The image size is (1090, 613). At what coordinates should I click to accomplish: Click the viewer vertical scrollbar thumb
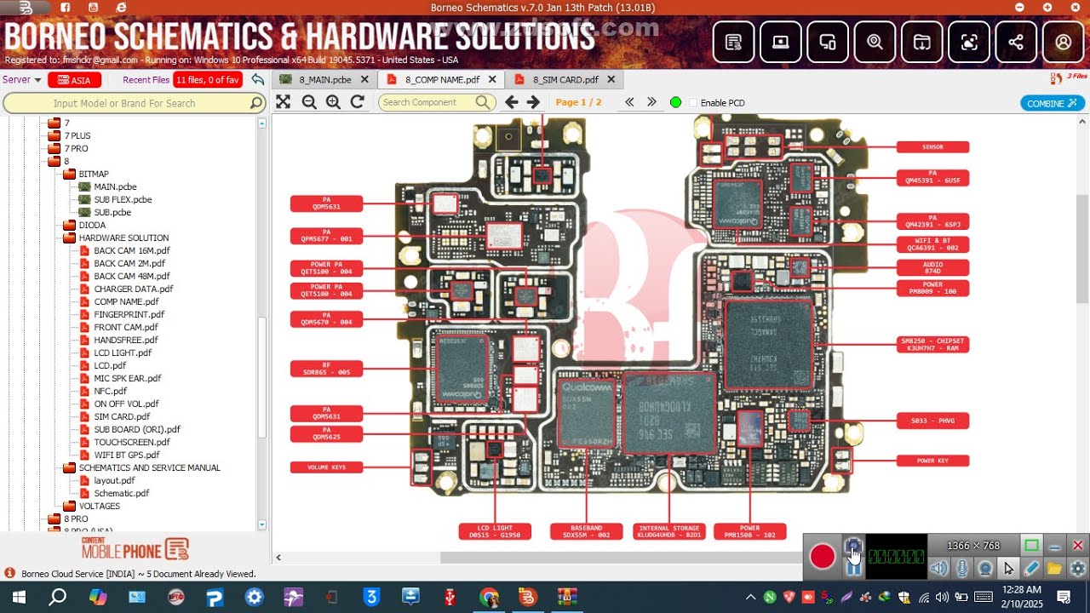click(1082, 247)
